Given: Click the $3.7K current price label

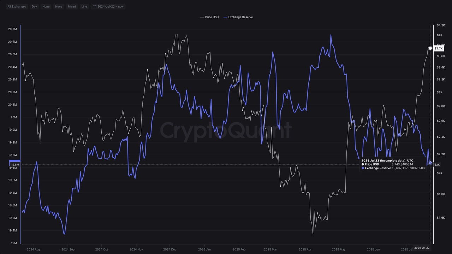Looking at the screenshot, I should point(438,48).
